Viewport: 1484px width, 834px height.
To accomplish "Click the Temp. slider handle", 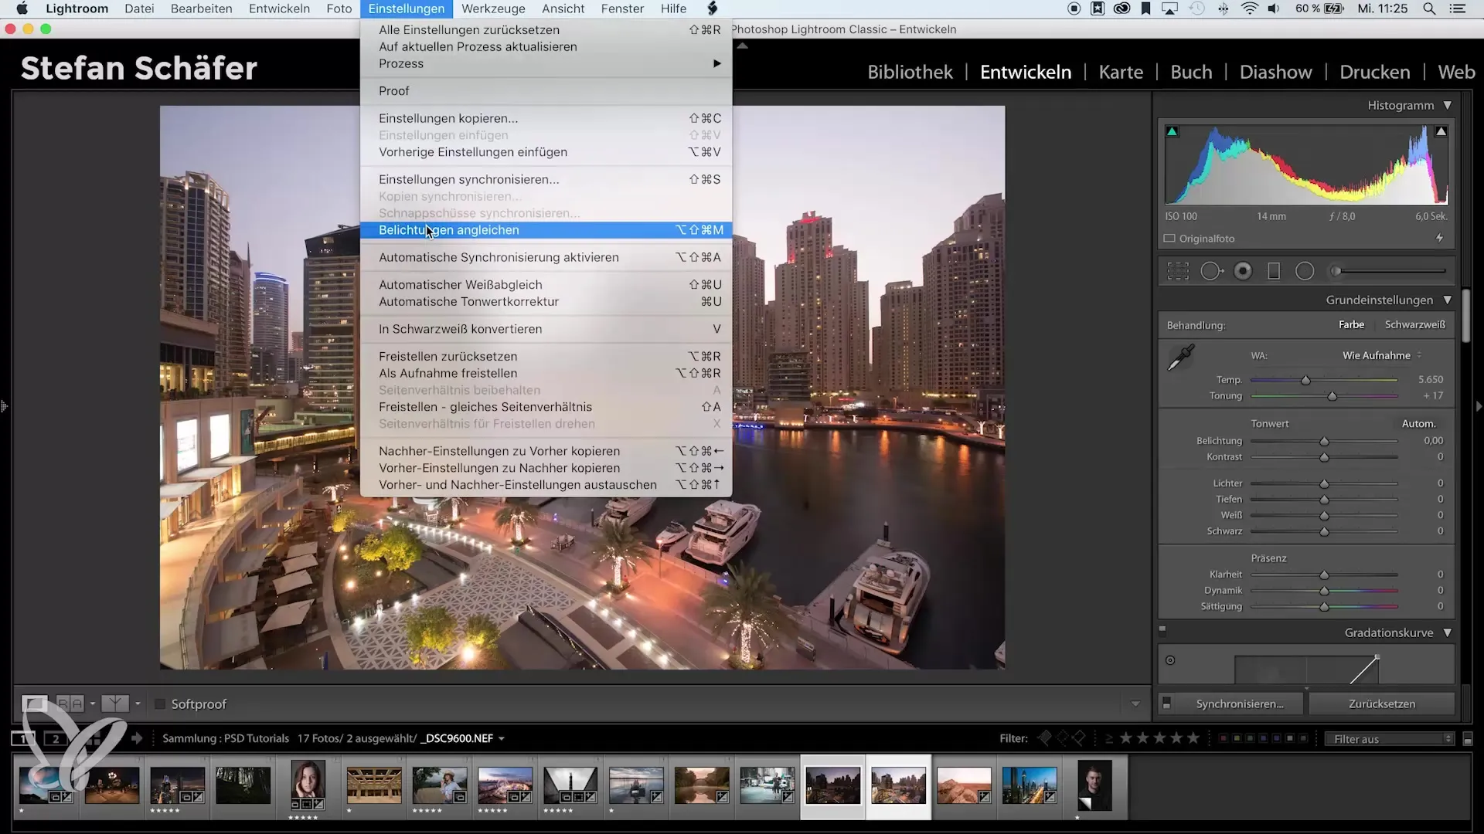I will point(1305,380).
